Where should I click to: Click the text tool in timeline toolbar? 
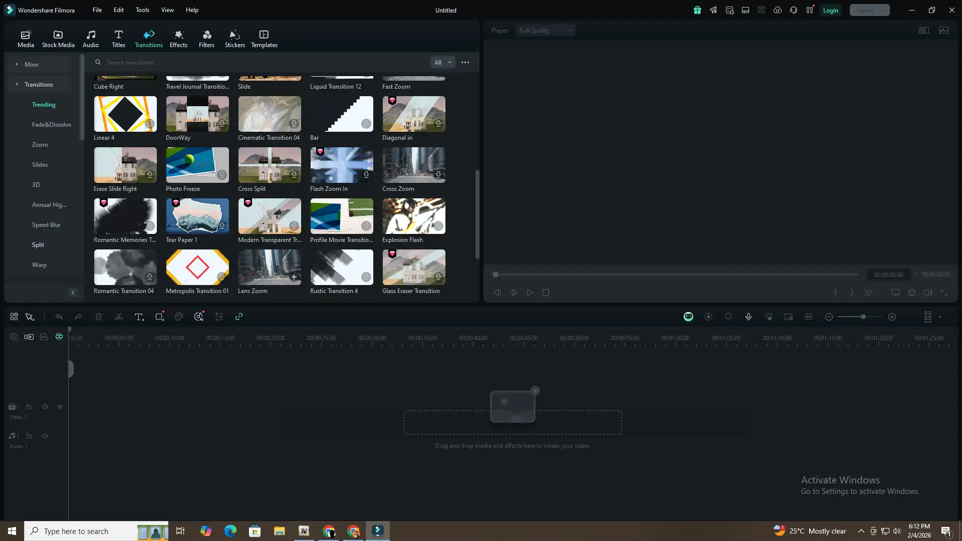(x=139, y=317)
